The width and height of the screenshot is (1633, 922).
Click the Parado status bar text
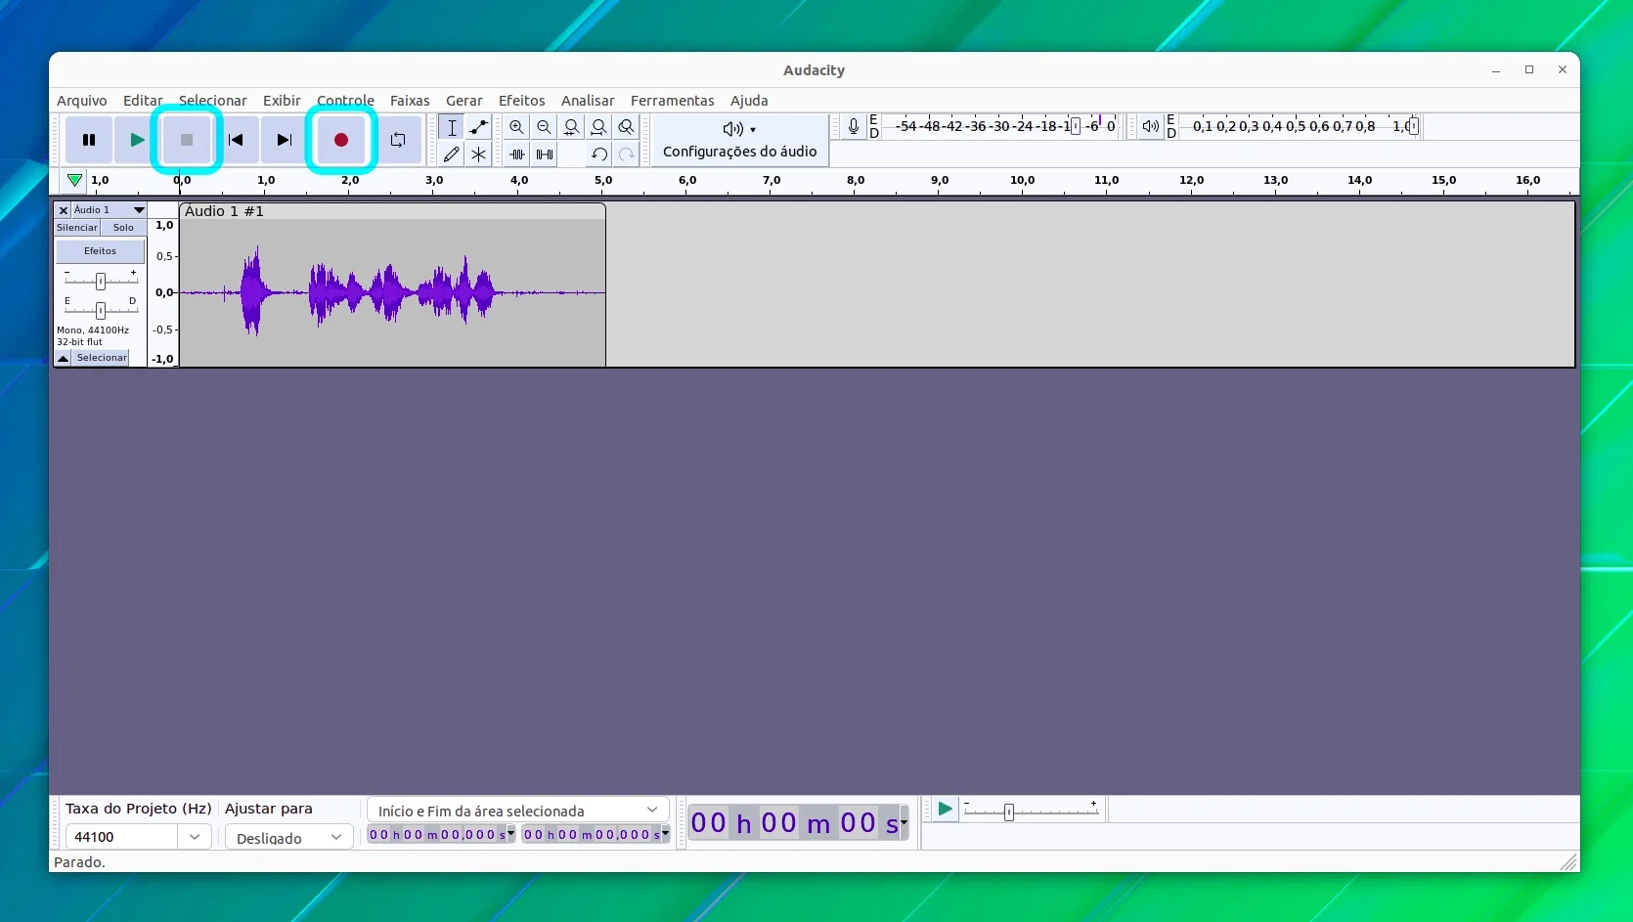pos(79,862)
